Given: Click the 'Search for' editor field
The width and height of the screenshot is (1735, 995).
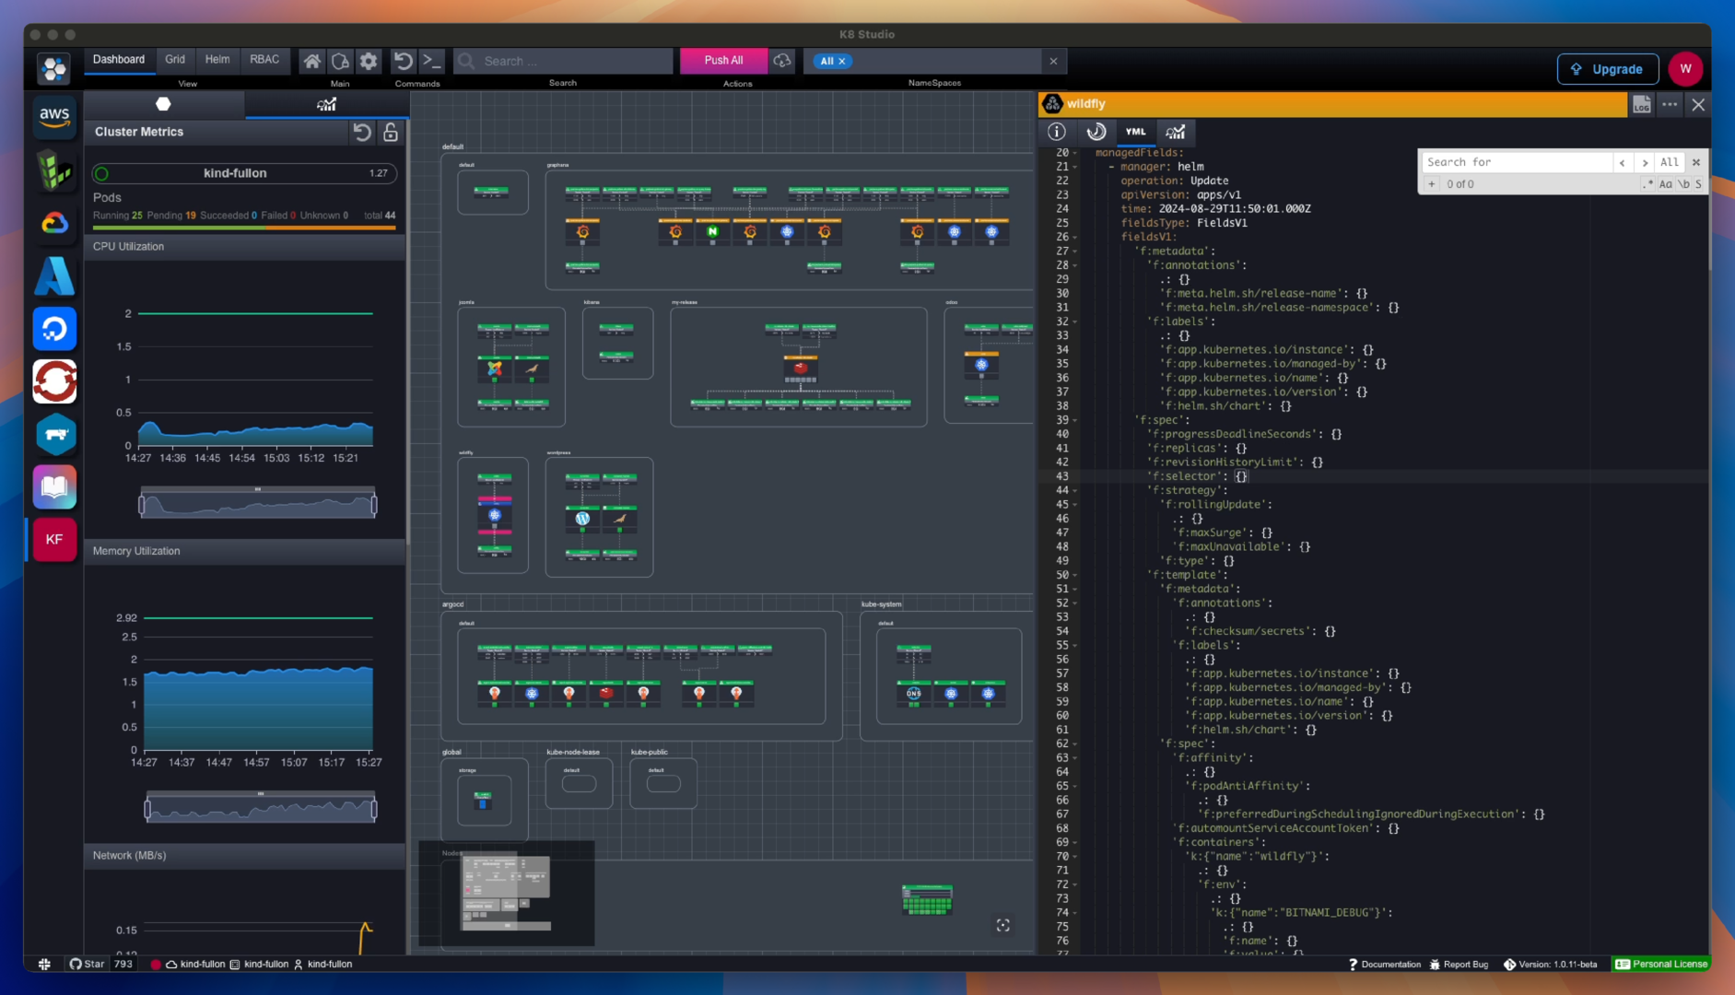Looking at the screenshot, I should [x=1516, y=162].
